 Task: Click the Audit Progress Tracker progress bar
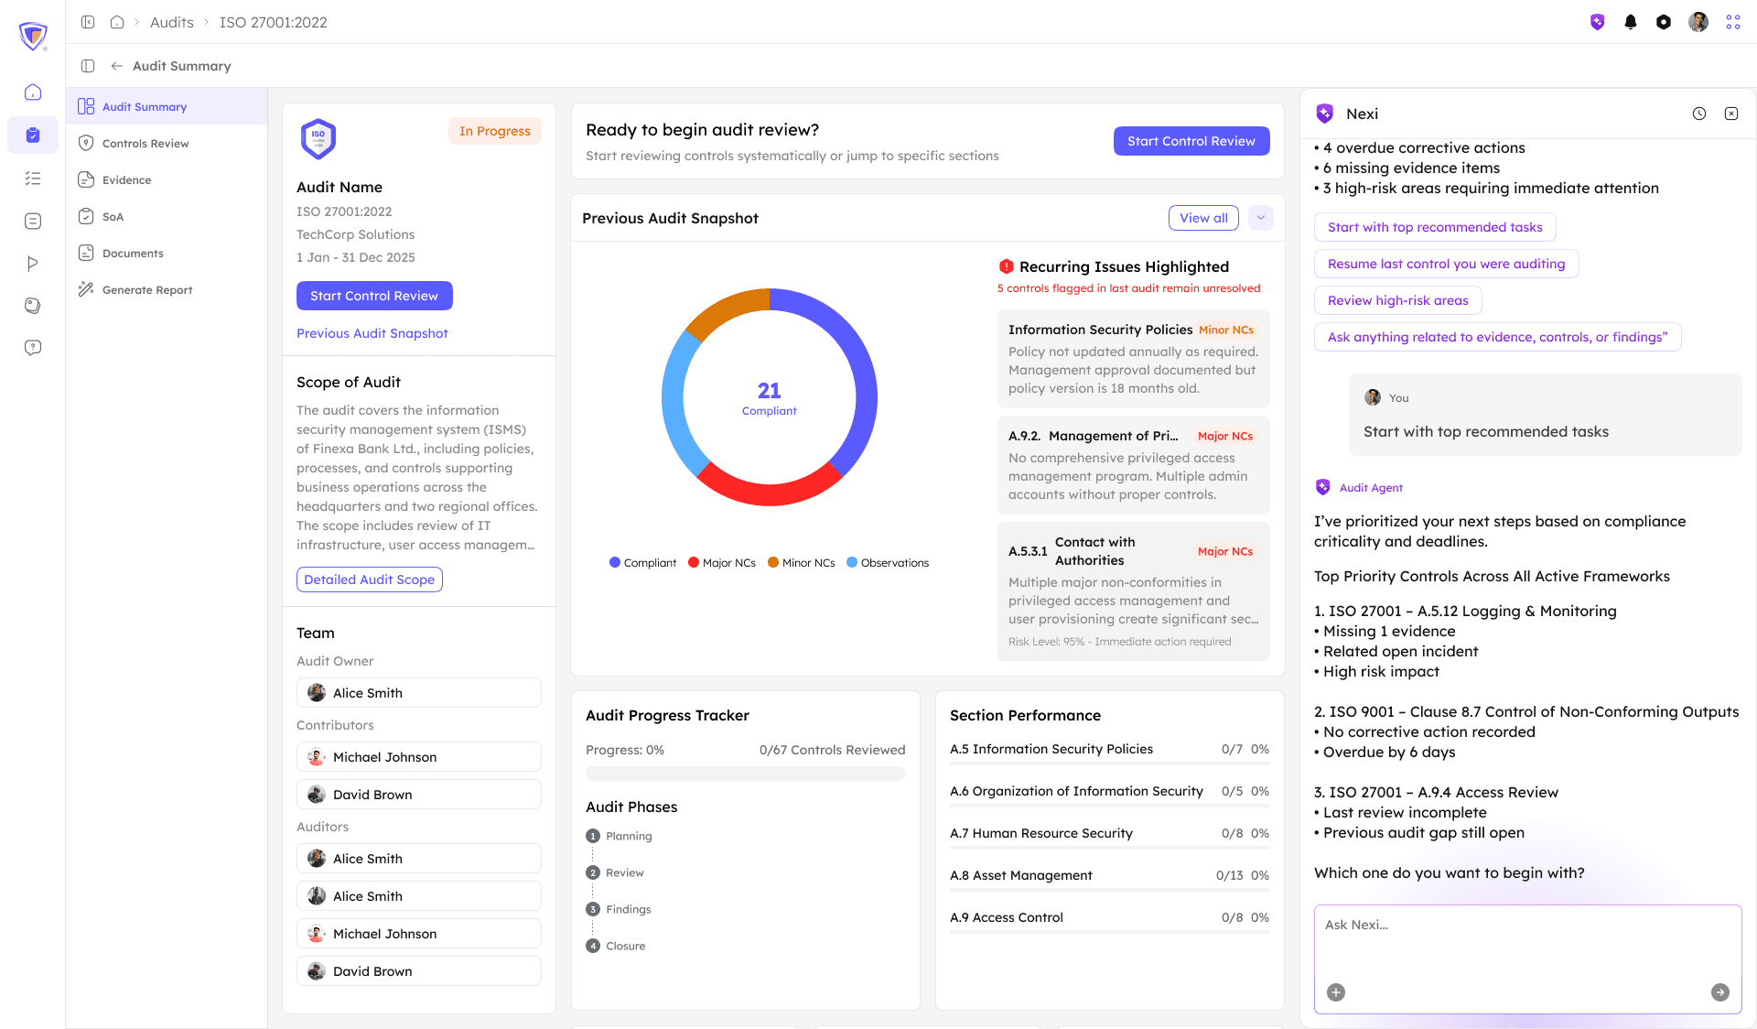pos(746,774)
